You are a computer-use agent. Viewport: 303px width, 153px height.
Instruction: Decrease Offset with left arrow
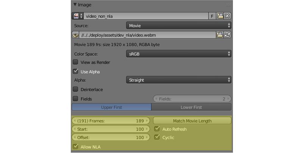(x=75, y=137)
